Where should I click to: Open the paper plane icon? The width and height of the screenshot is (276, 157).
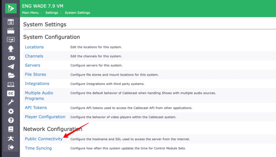tap(11, 67)
